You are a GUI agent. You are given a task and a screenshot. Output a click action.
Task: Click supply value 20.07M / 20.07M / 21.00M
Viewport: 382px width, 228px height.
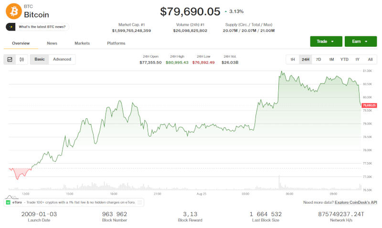249,31
